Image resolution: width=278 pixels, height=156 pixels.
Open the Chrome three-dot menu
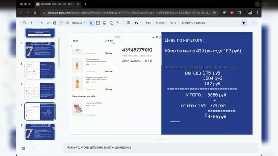pyautogui.click(x=257, y=13)
